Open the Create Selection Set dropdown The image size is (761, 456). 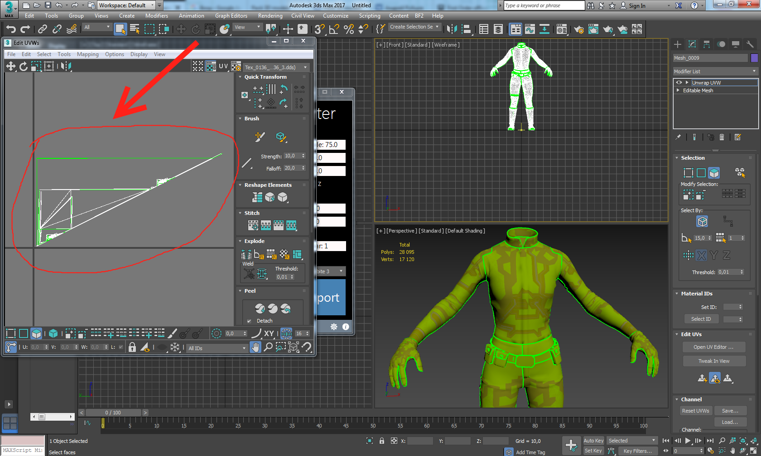tap(414, 27)
